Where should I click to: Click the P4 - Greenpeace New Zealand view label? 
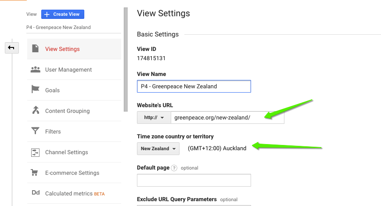tap(58, 27)
